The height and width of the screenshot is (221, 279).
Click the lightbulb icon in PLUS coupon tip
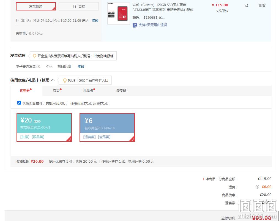pos(65,80)
